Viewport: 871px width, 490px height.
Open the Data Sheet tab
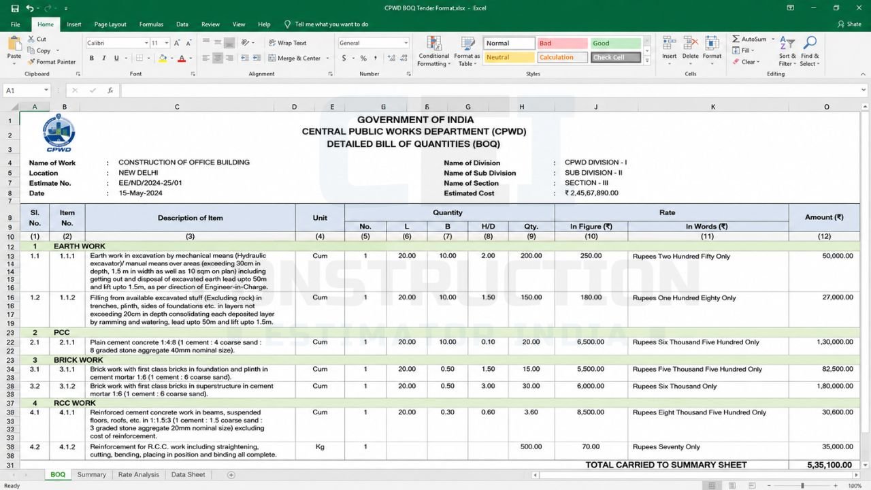point(188,475)
